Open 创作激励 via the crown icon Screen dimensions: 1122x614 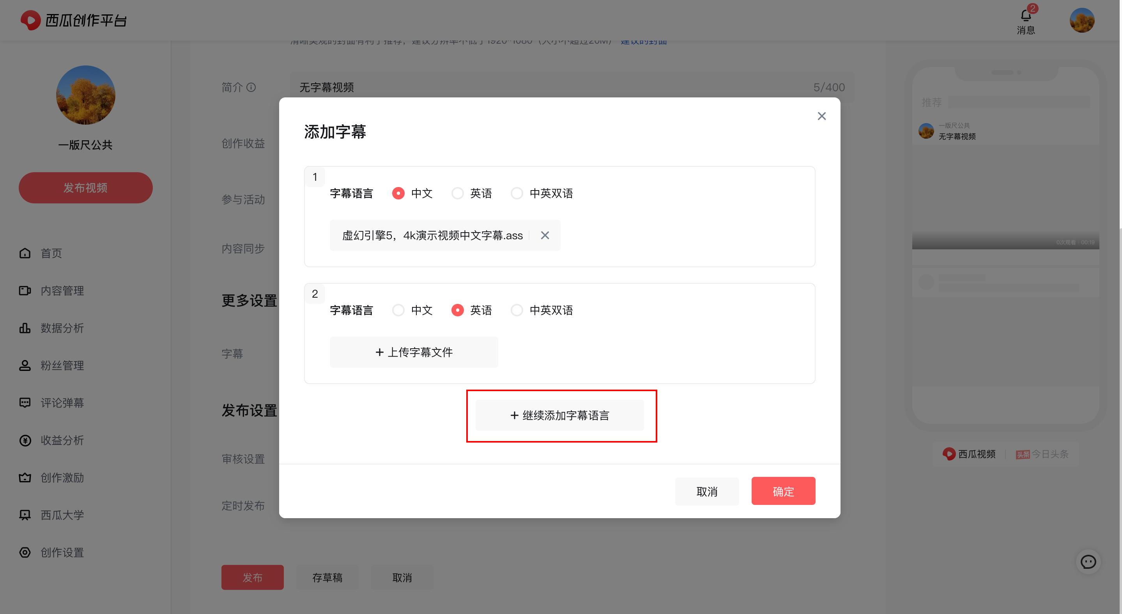tap(25, 477)
